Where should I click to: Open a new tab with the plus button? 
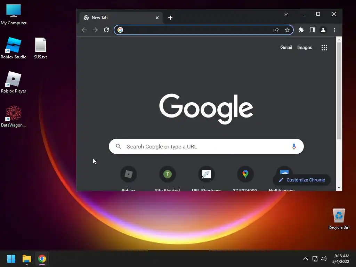[170, 18]
